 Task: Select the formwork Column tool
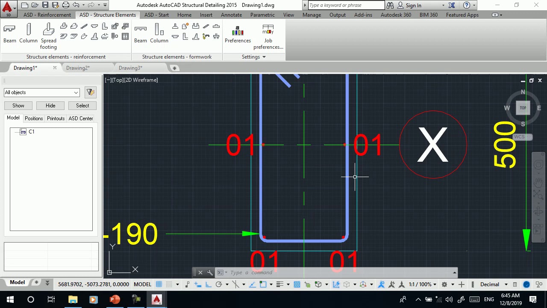(159, 33)
